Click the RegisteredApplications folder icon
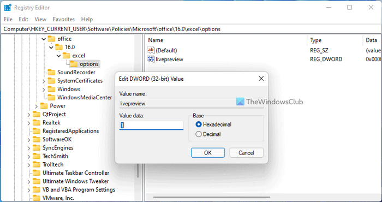The width and height of the screenshot is (382, 202). click(x=37, y=131)
